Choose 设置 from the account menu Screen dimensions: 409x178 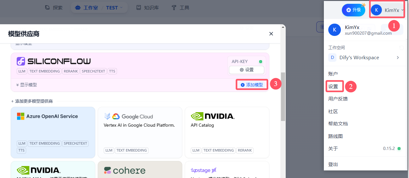coord(333,86)
